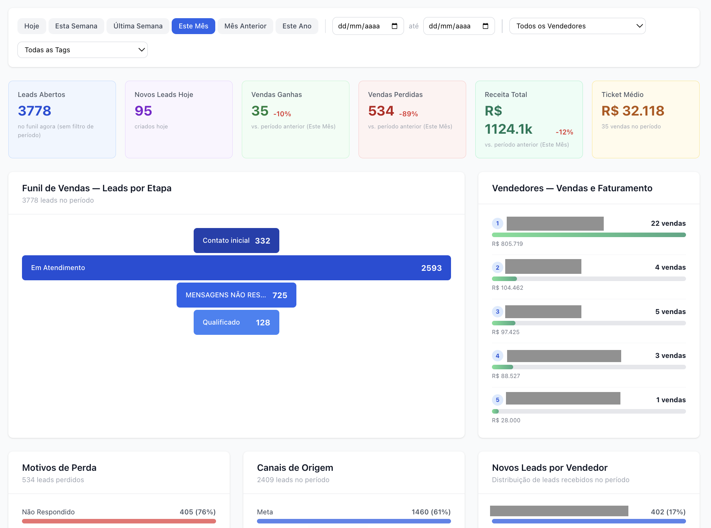Click the '402 (17%)' seller leads bar

[x=589, y=521]
